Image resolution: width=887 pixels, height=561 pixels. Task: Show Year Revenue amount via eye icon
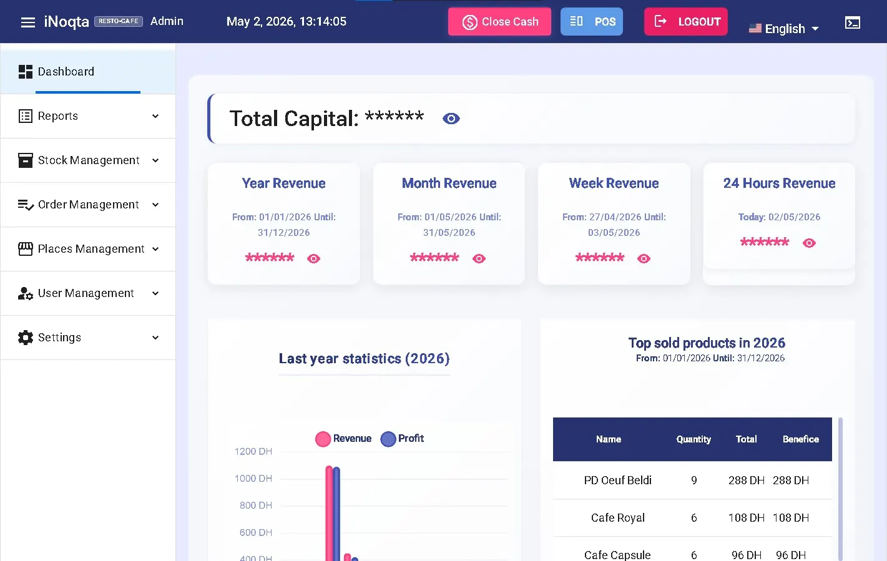coord(314,258)
